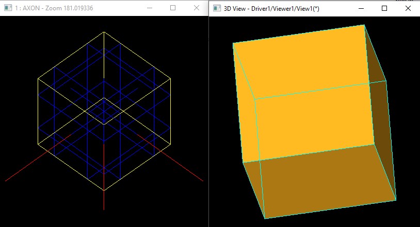Select the red vertical axis line
Viewport: 420px width, 227px height.
click(104, 202)
